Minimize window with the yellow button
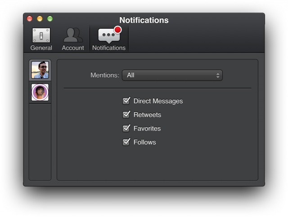 (x=40, y=19)
